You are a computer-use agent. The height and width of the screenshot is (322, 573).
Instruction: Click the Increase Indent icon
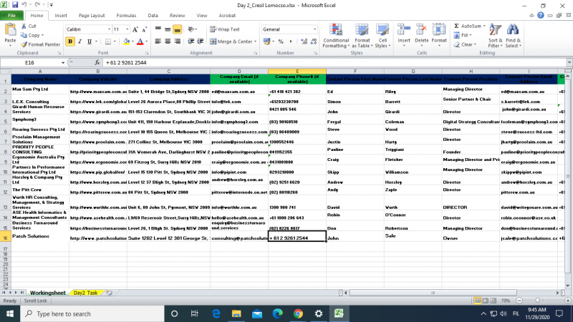(x=201, y=42)
